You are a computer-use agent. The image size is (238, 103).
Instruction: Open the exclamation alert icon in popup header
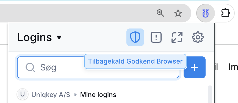click(x=156, y=37)
